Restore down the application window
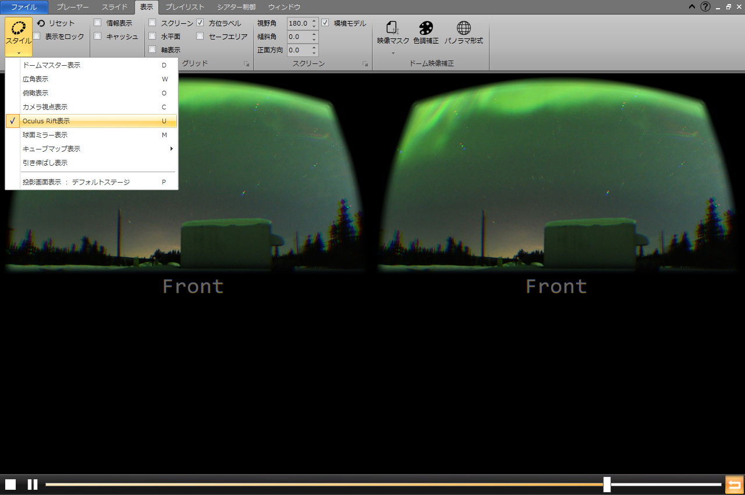Viewport: 745px width, 495px height. click(x=728, y=7)
